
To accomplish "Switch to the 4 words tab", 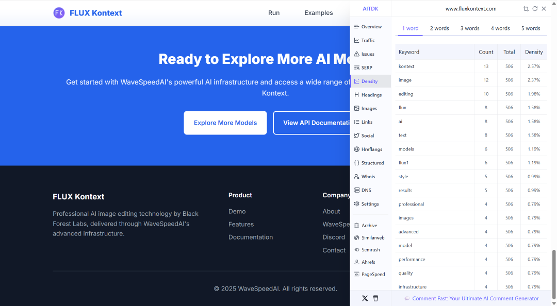I will [500, 28].
